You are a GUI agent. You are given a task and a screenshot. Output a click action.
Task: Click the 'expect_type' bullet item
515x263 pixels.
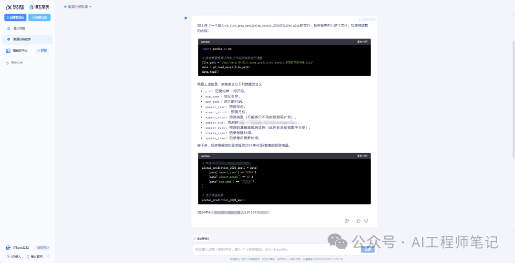pyautogui.click(x=251, y=117)
